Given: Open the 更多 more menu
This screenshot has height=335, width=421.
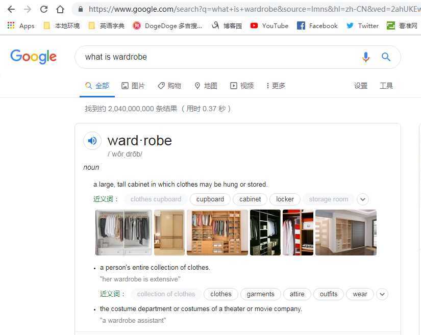Looking at the screenshot, I should click(276, 86).
